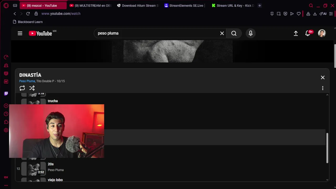Image resolution: width=336 pixels, height=189 pixels.
Task: Open the YouTube upload/create icon
Action: 296,33
